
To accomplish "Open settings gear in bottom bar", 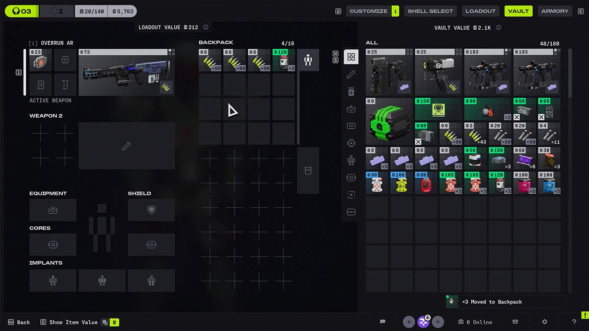I will [x=544, y=322].
